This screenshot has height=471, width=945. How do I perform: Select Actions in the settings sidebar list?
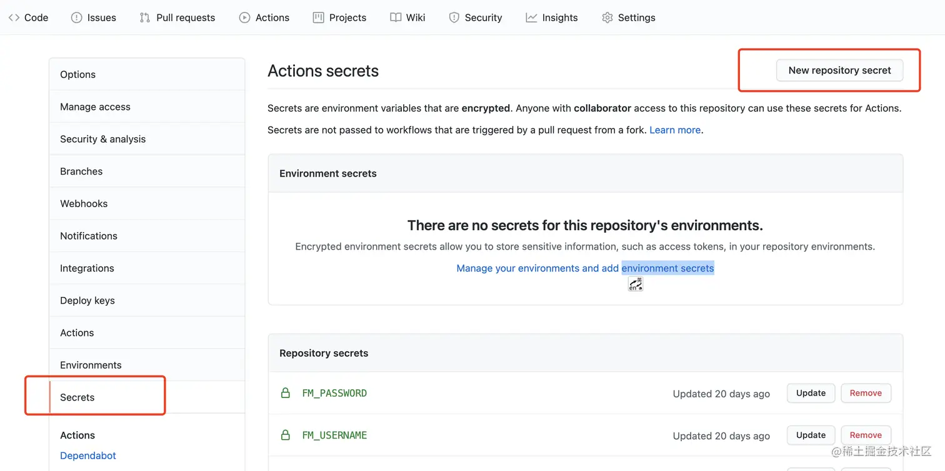point(147,333)
